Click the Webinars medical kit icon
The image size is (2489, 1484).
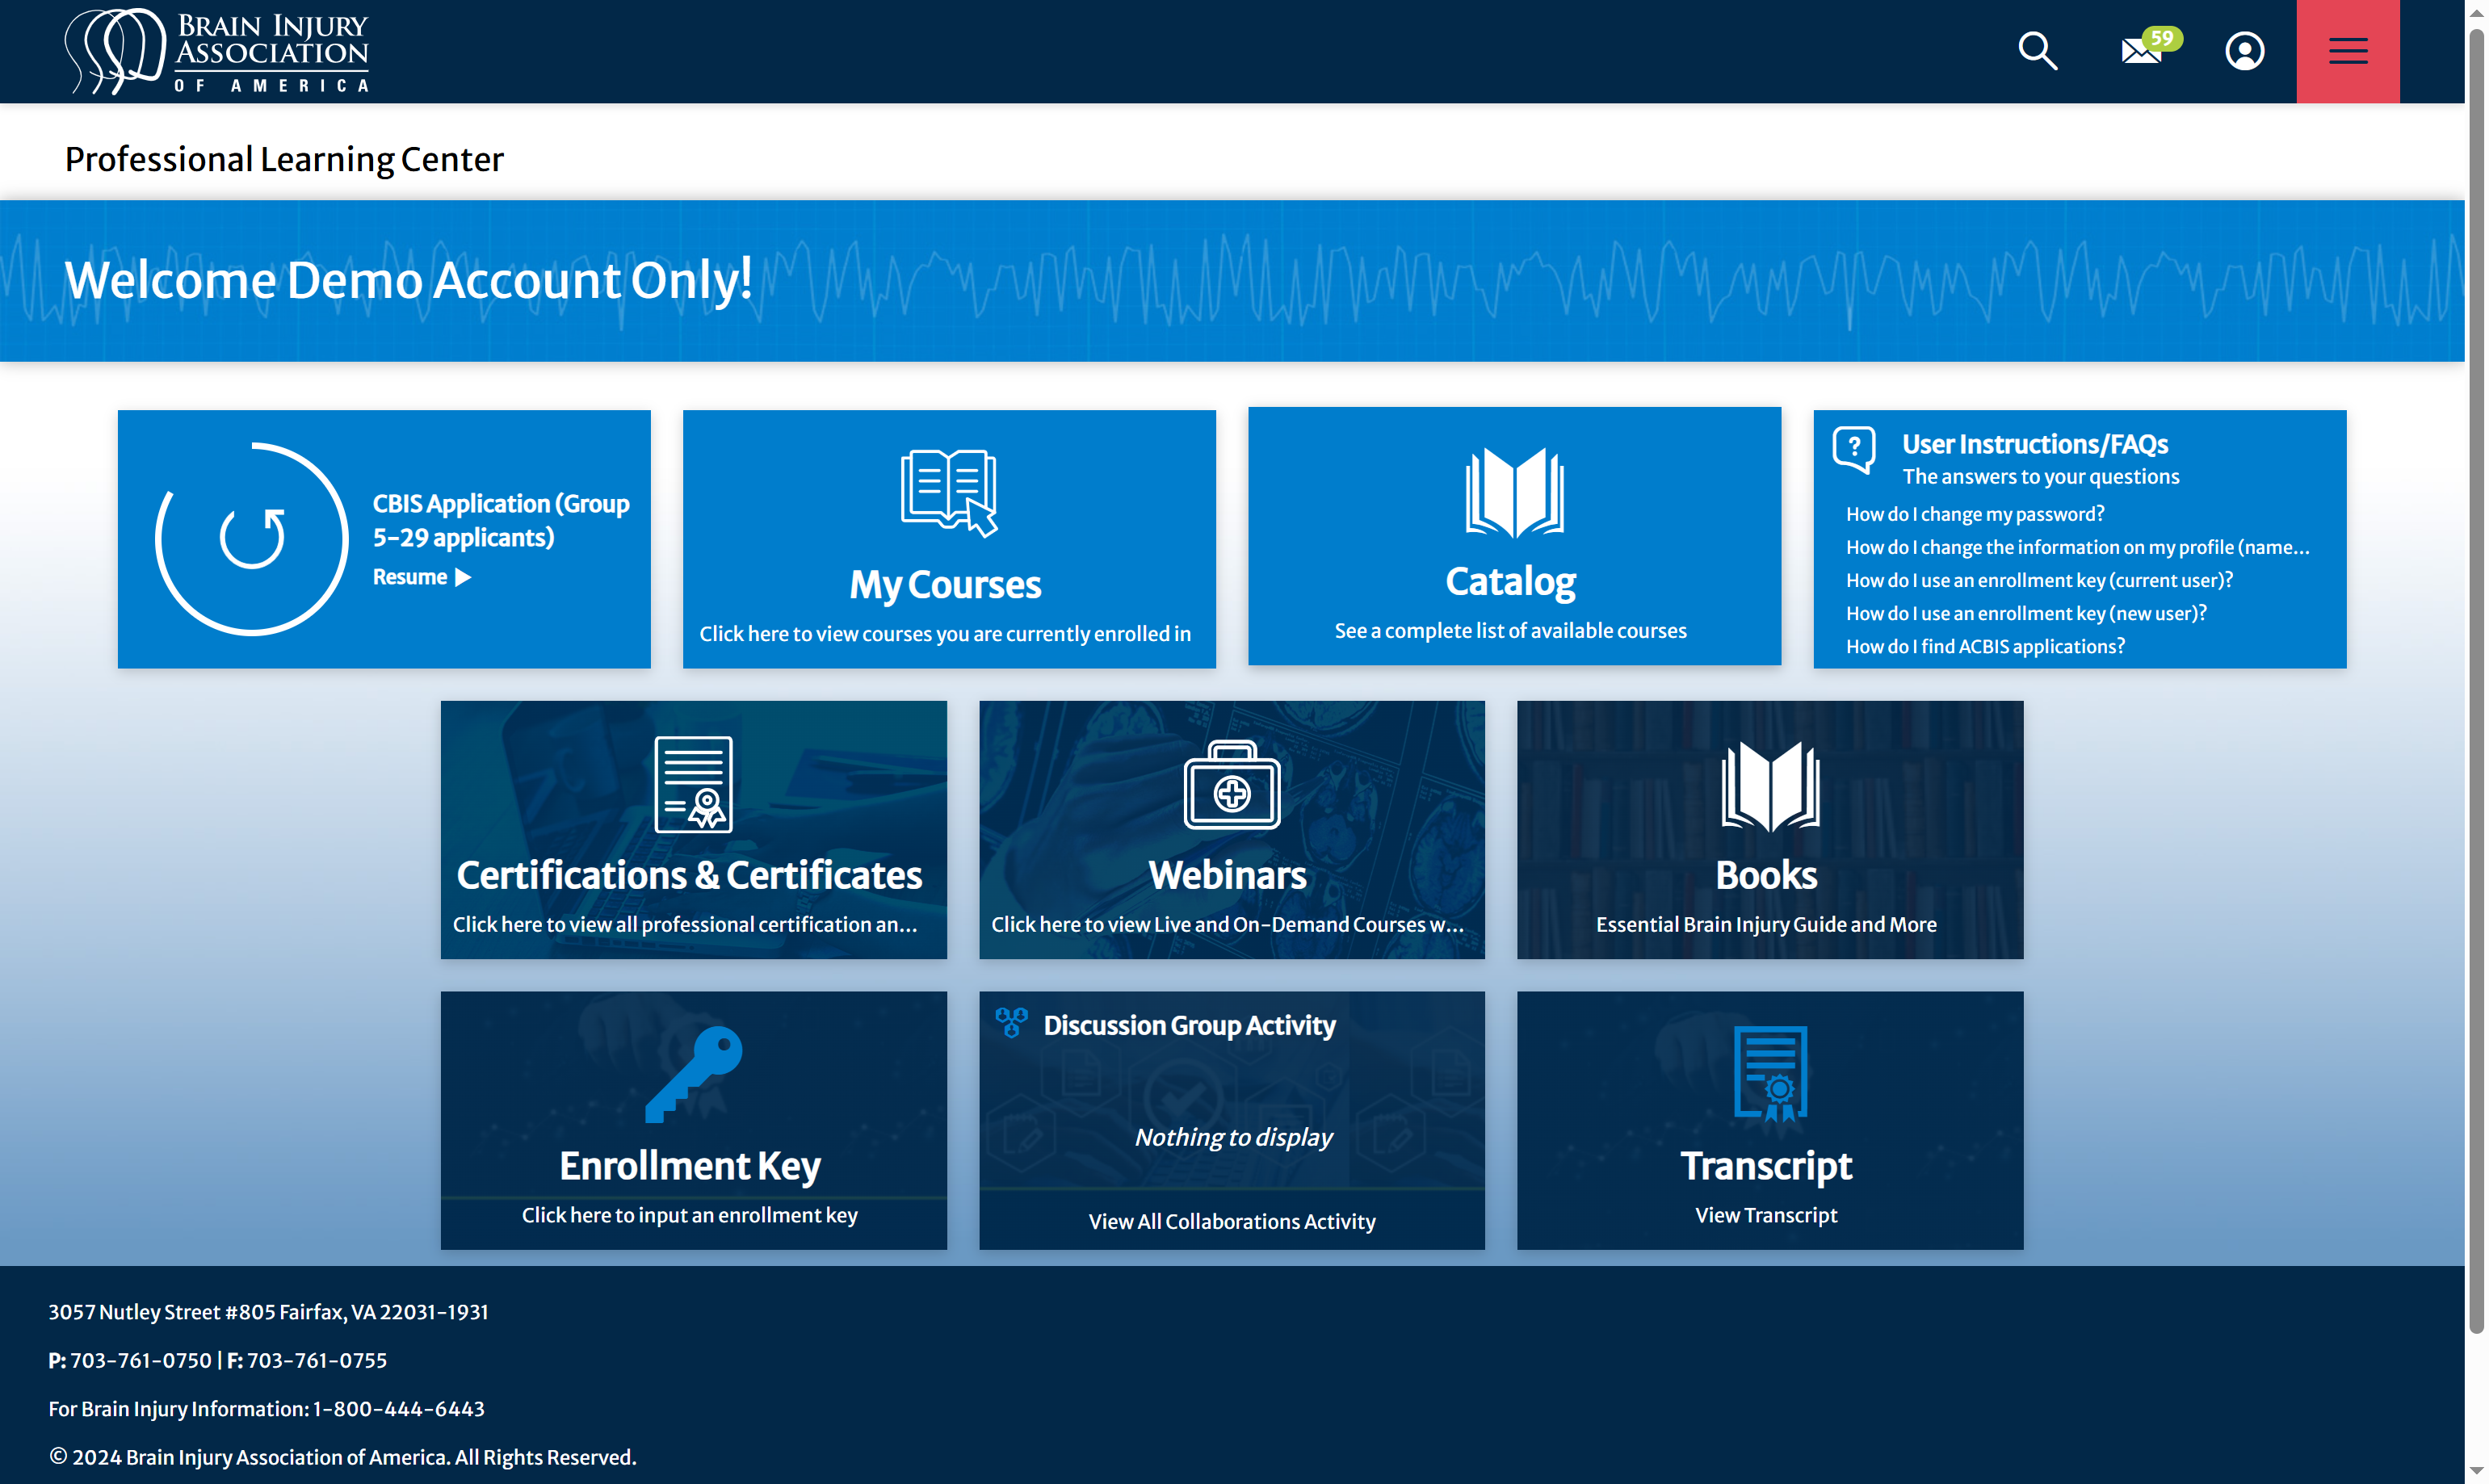tap(1231, 784)
